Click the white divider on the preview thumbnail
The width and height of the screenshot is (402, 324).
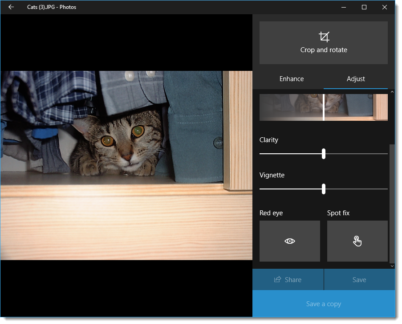tap(323, 107)
